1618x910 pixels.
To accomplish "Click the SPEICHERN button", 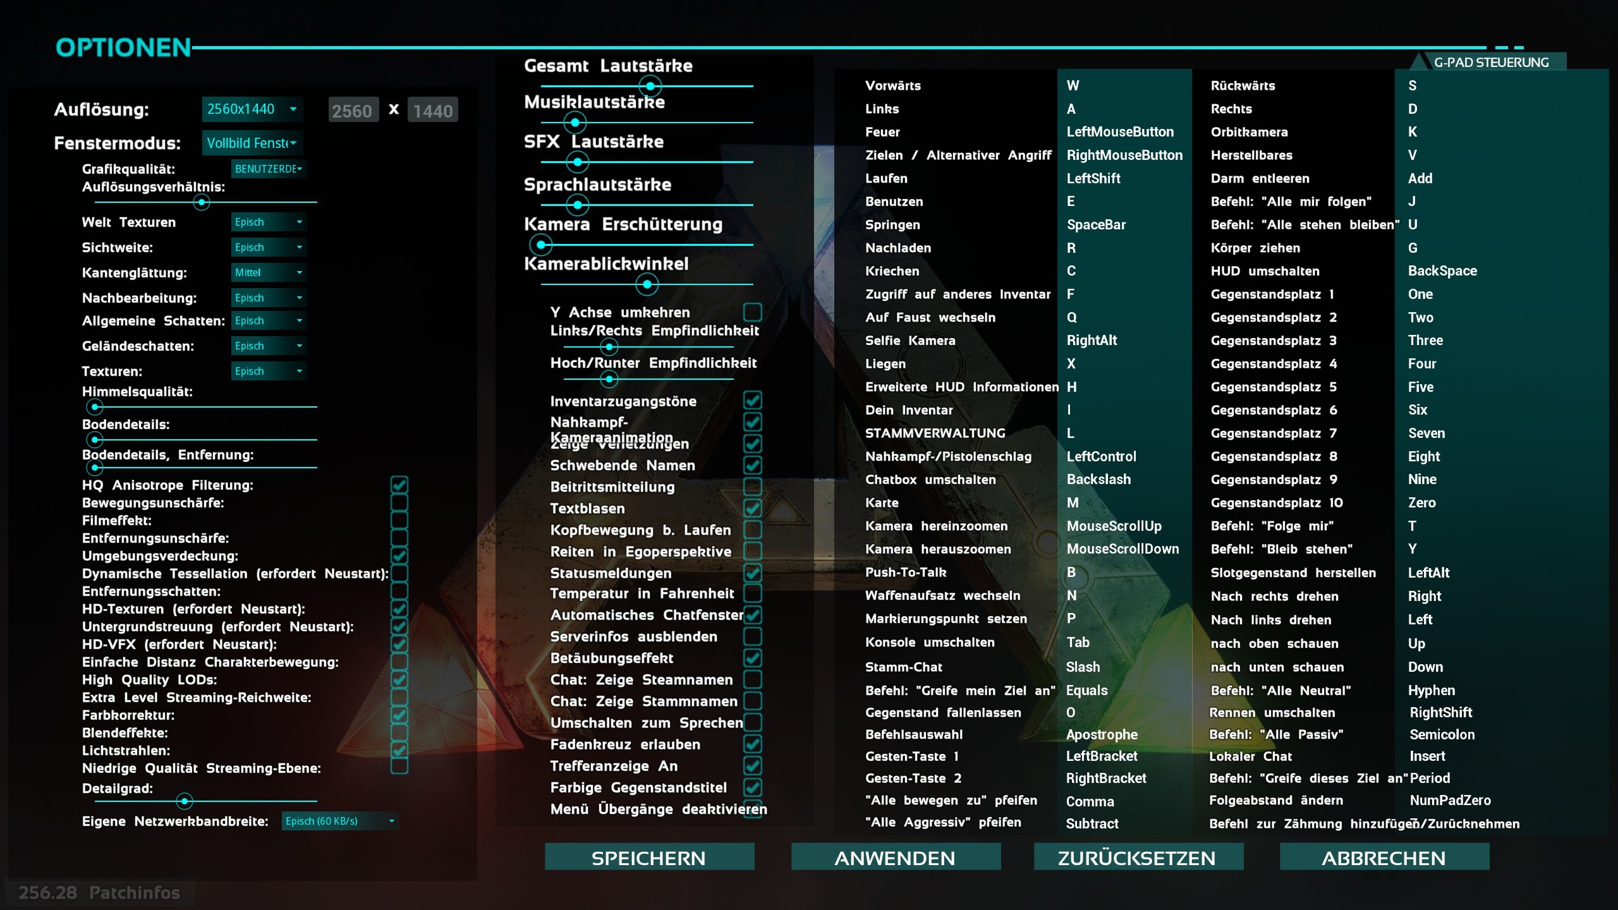I will coord(649,857).
